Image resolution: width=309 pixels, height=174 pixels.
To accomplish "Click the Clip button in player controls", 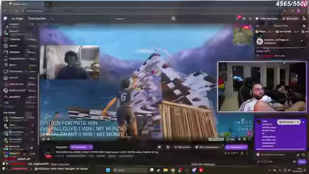I will coord(231,139).
